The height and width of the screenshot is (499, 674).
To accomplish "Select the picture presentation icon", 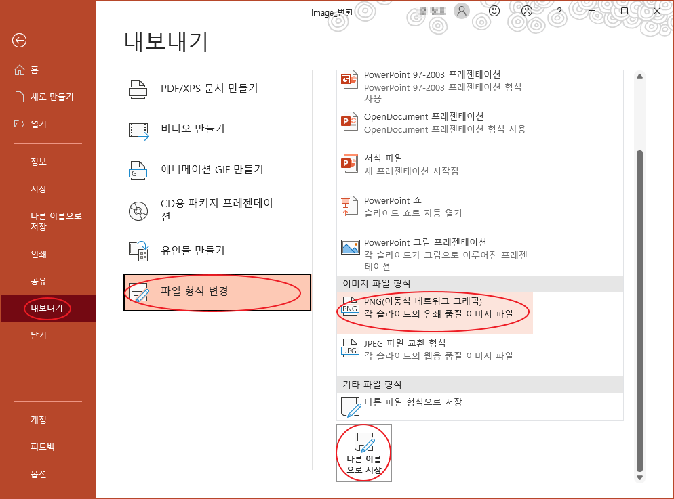I will point(351,247).
